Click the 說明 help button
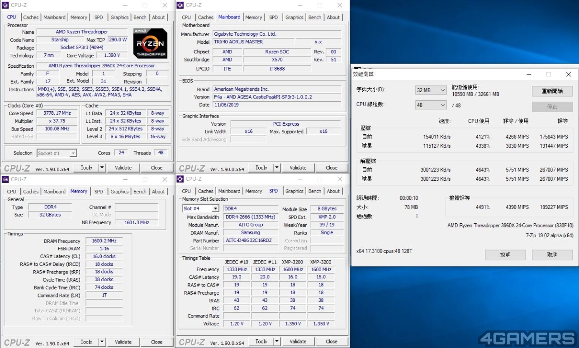579x348 pixels. pos(505,255)
